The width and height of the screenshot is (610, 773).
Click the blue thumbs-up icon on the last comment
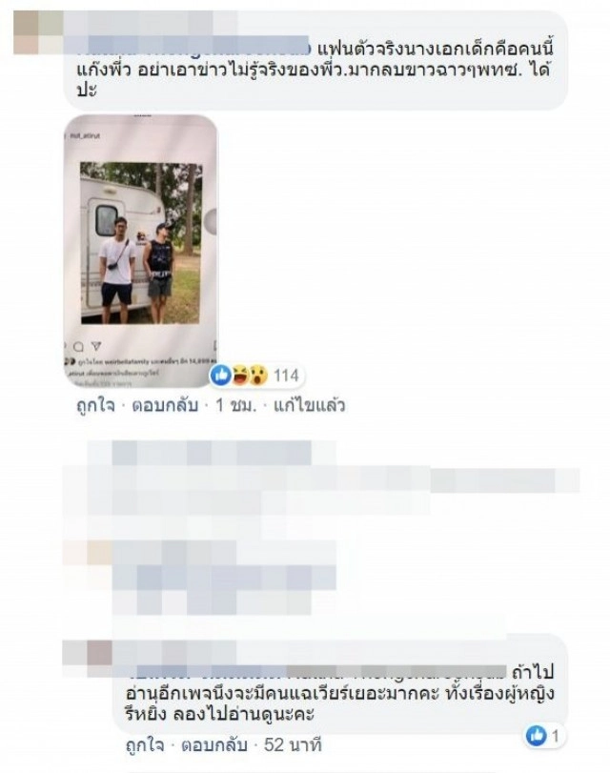click(x=536, y=736)
